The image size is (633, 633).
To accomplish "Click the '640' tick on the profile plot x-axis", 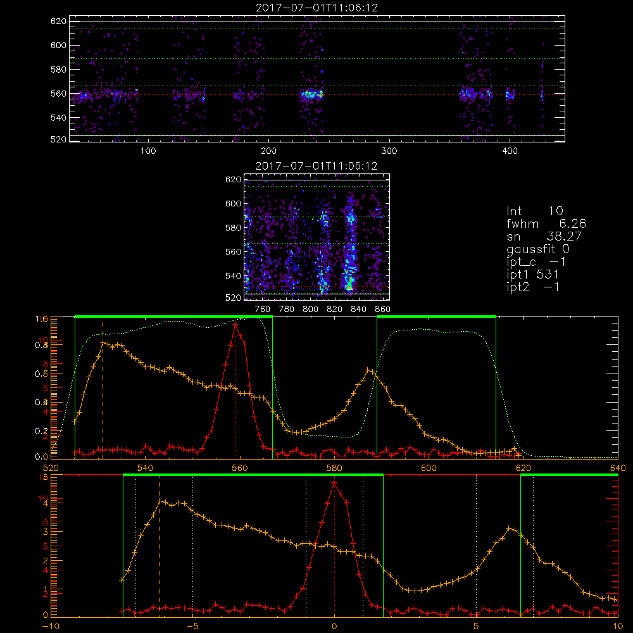I will click(x=618, y=468).
